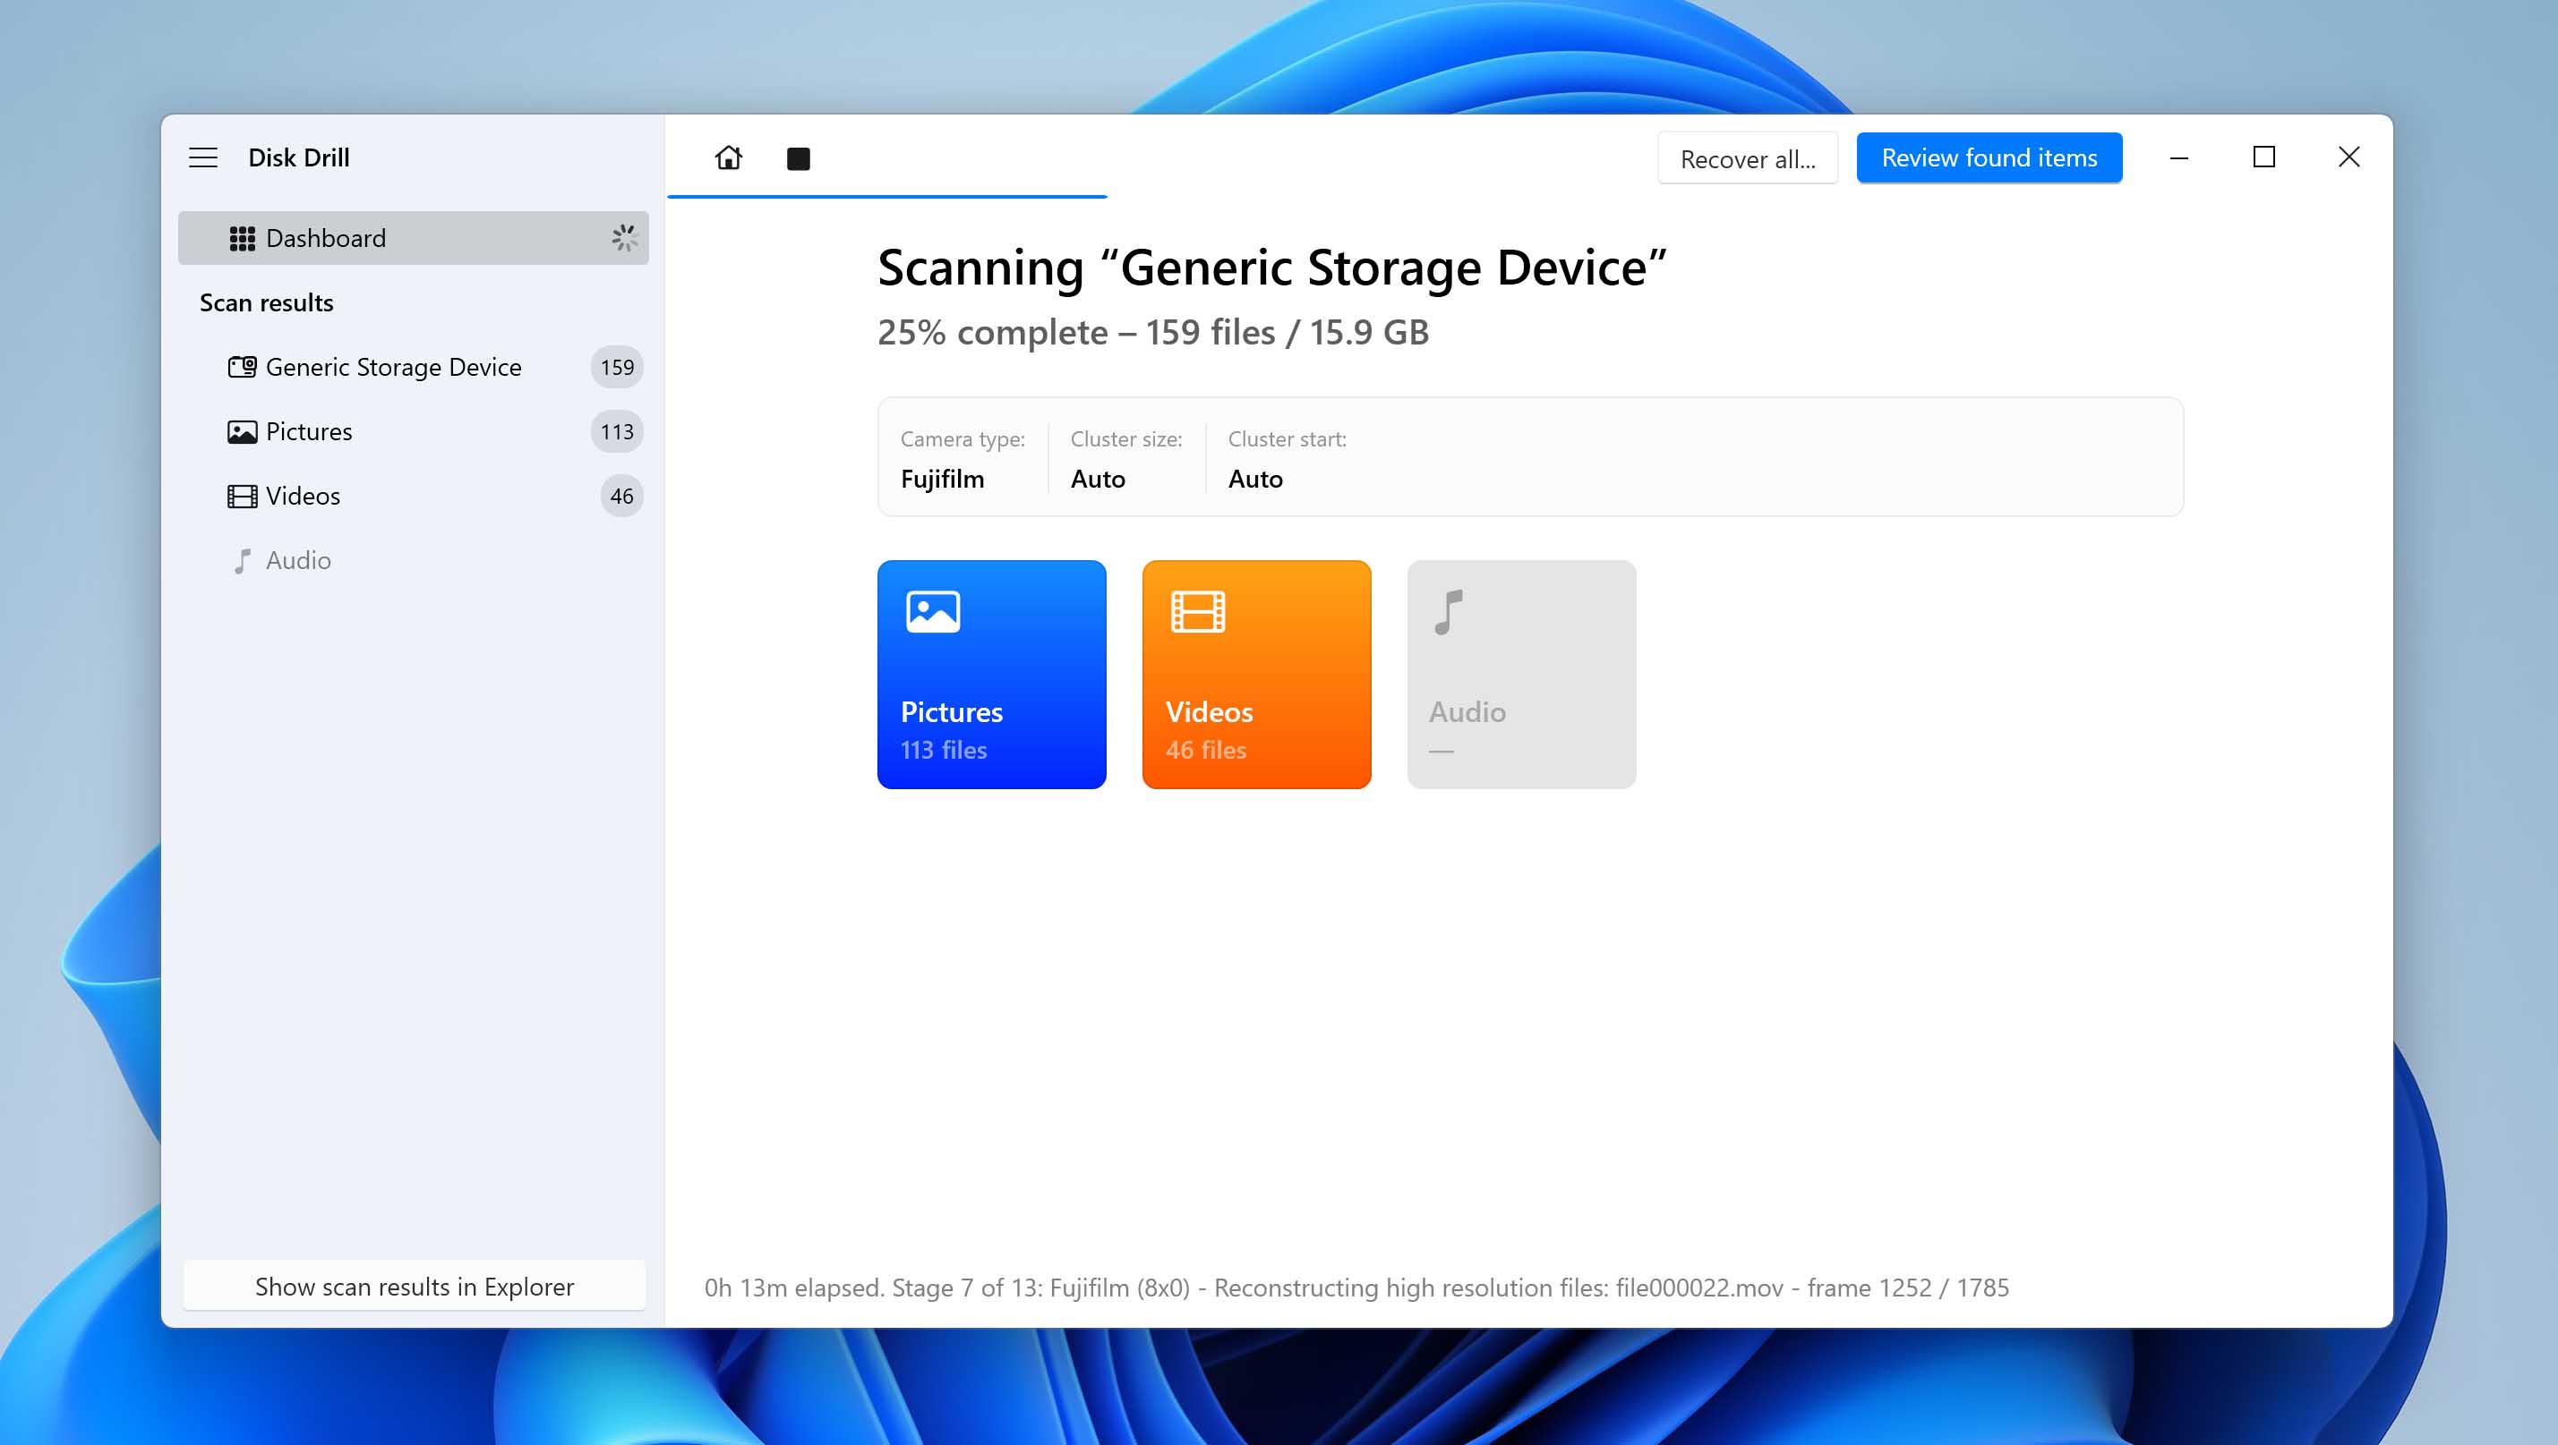Click the Disk Drill app title

[x=299, y=157]
